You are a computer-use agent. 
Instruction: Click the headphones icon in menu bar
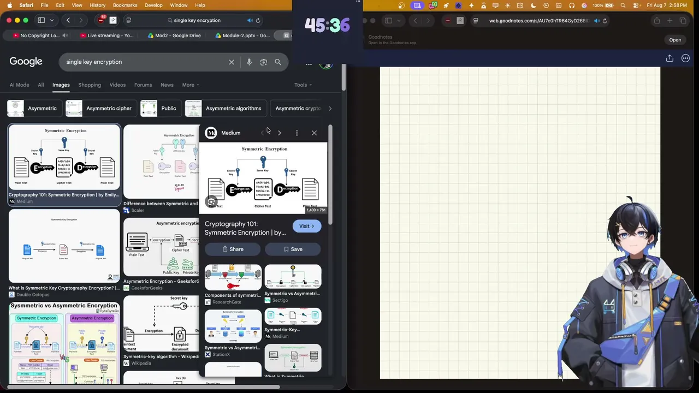(572, 5)
